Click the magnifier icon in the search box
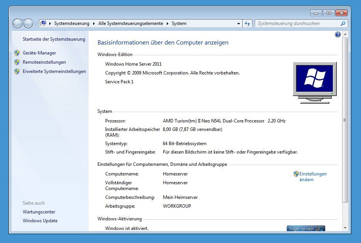This screenshot has height=243, width=361. click(x=343, y=23)
